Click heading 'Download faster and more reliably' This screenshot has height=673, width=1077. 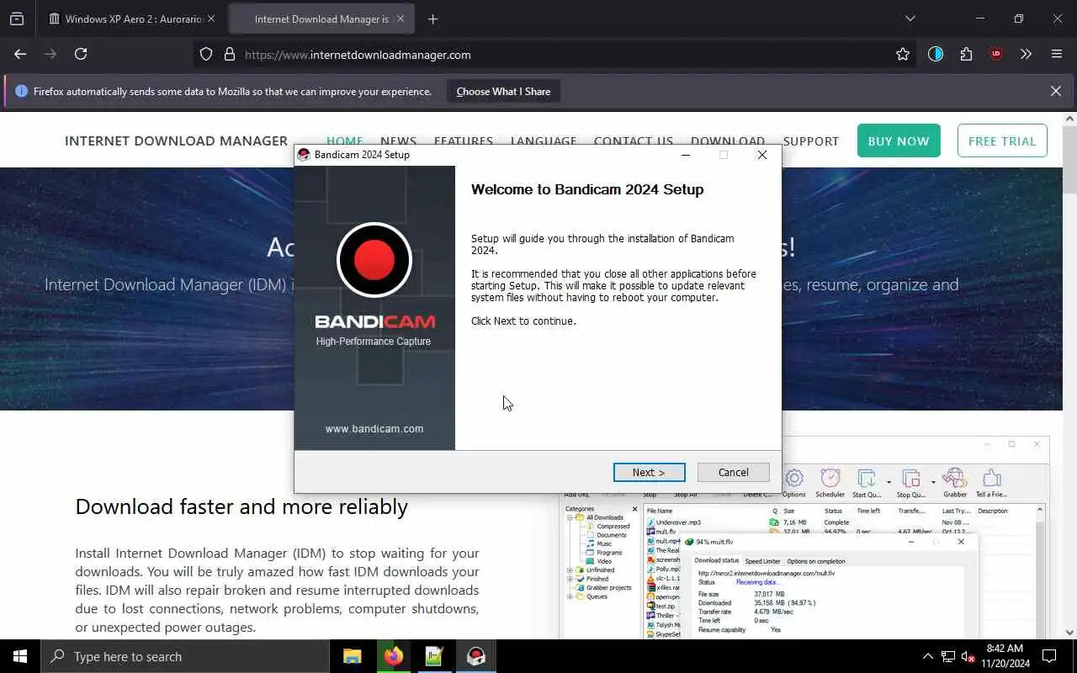241,506
